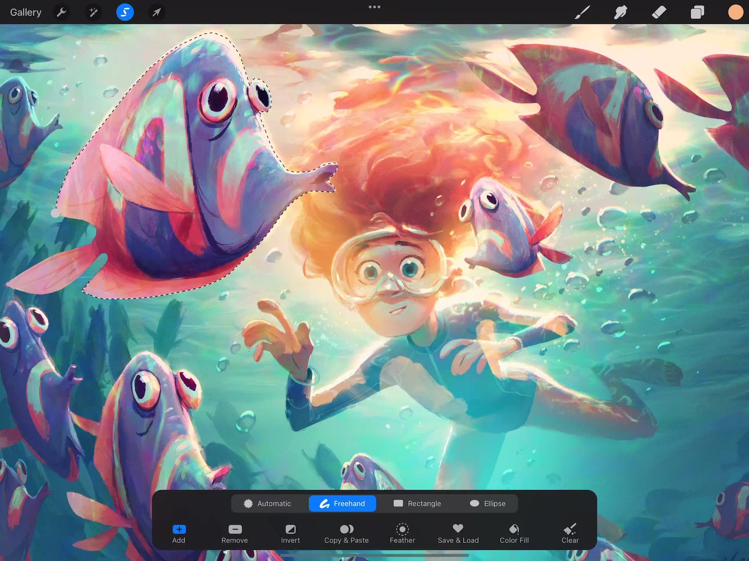The height and width of the screenshot is (561, 749).
Task: Select the Selection tool
Action: 124,12
